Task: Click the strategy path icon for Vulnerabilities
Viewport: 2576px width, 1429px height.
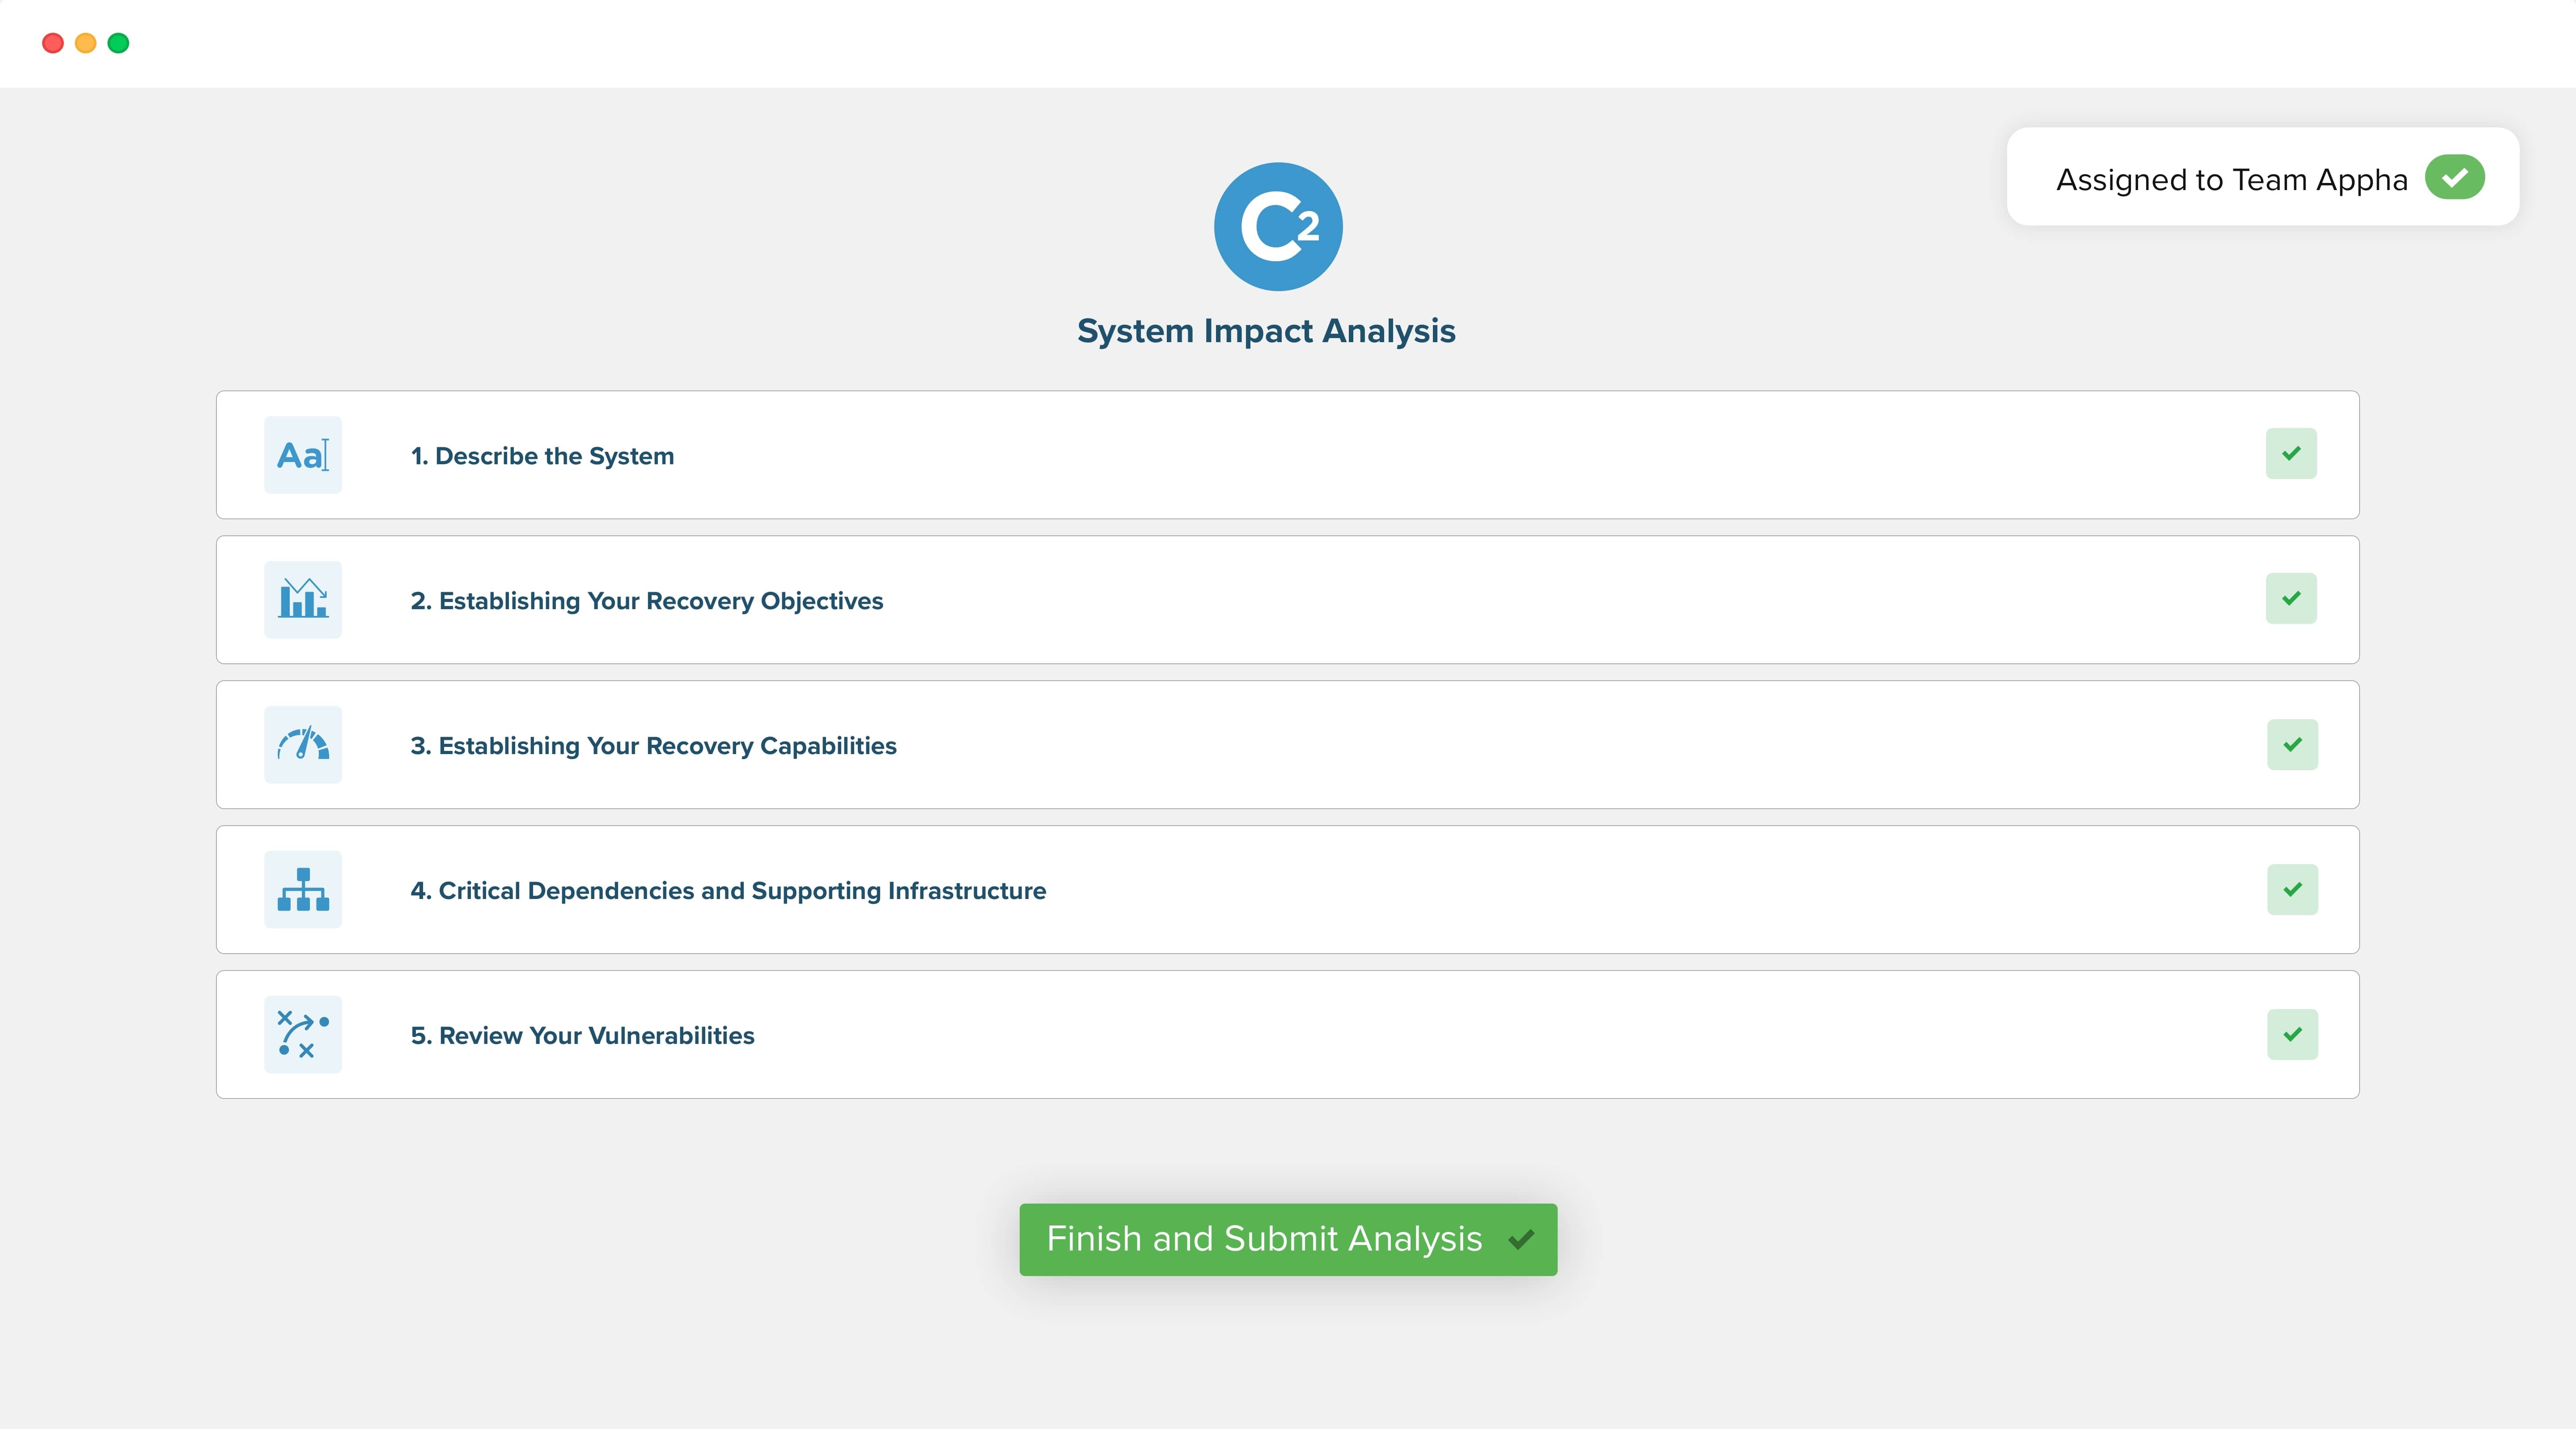Action: click(x=303, y=1035)
